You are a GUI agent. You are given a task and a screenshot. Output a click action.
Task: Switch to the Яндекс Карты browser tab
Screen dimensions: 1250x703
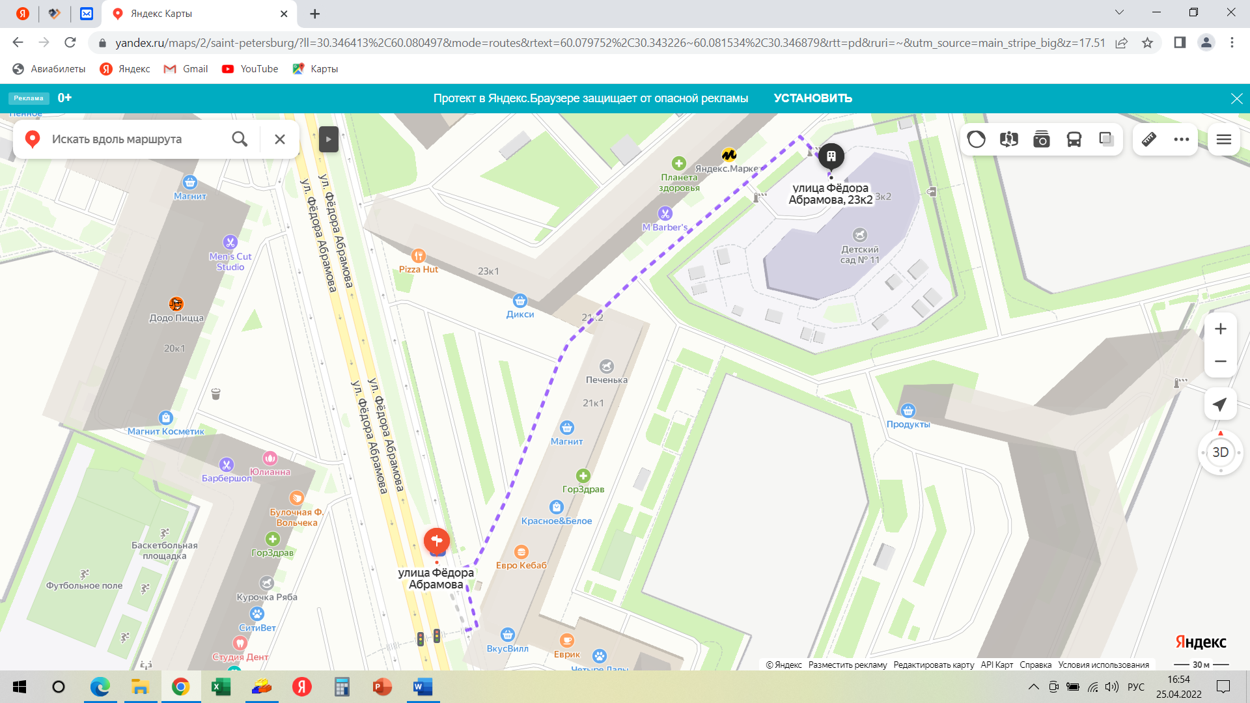199,14
